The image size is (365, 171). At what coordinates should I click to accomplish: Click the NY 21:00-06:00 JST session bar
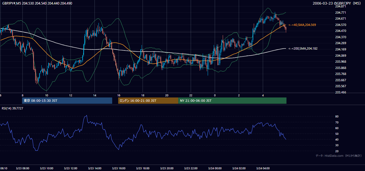click(x=232, y=101)
